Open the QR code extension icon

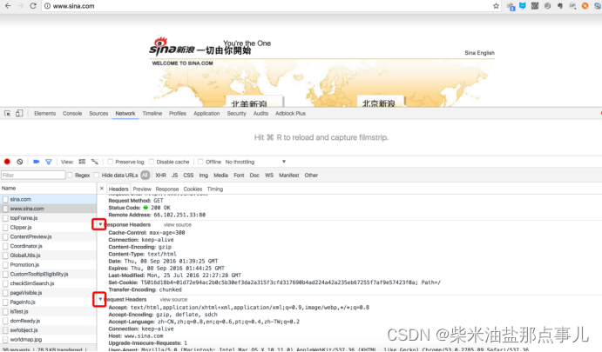(535, 6)
